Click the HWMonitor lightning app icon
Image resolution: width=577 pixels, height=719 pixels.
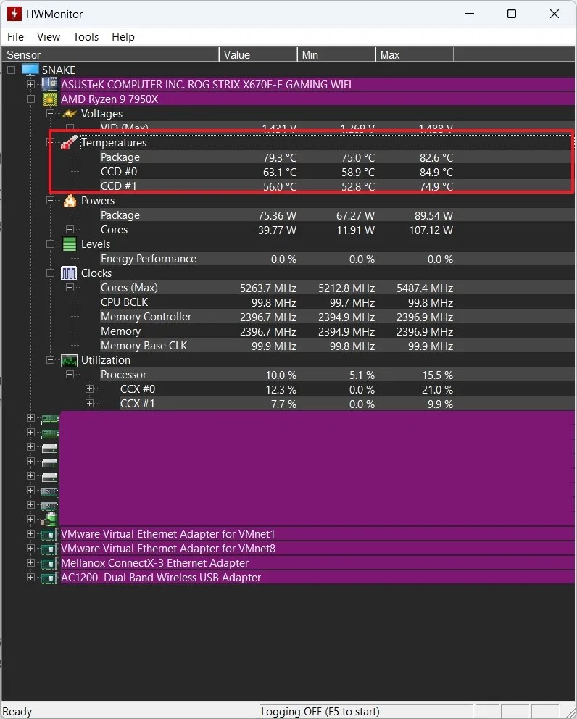tap(14, 14)
